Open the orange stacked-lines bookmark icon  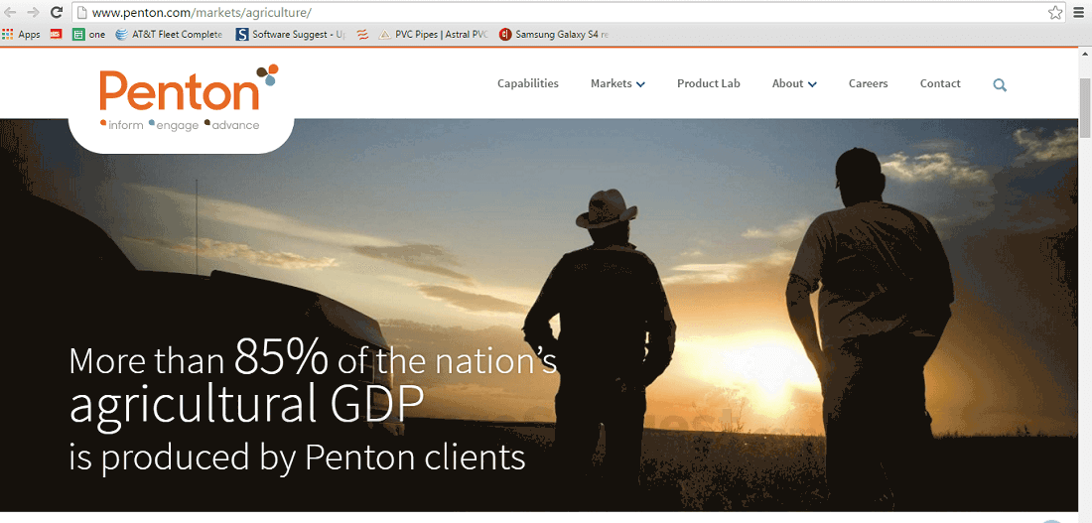click(362, 34)
